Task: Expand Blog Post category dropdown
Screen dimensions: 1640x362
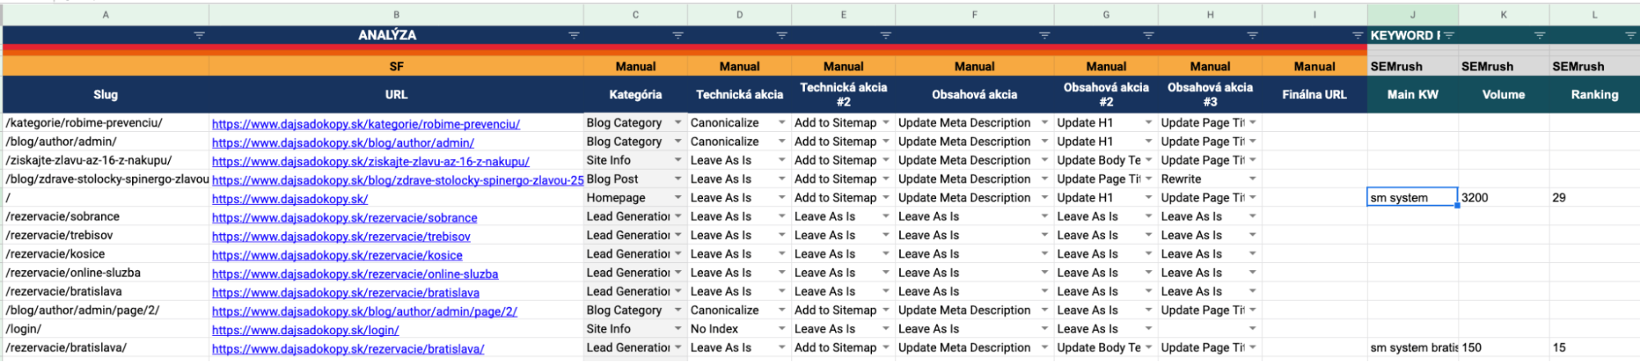Action: [678, 179]
